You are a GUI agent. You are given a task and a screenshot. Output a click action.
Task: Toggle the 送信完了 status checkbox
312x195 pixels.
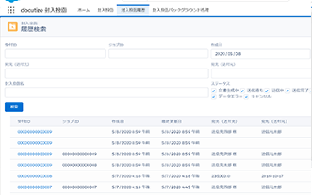(x=287, y=91)
